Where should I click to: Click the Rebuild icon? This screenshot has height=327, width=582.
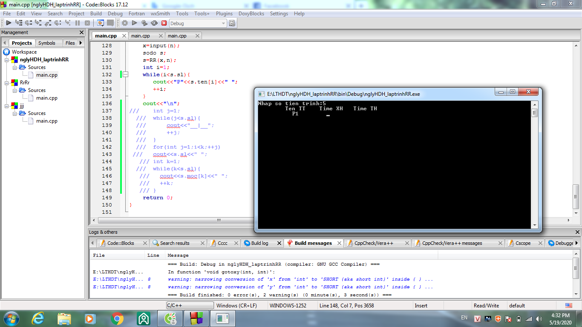pyautogui.click(x=154, y=23)
